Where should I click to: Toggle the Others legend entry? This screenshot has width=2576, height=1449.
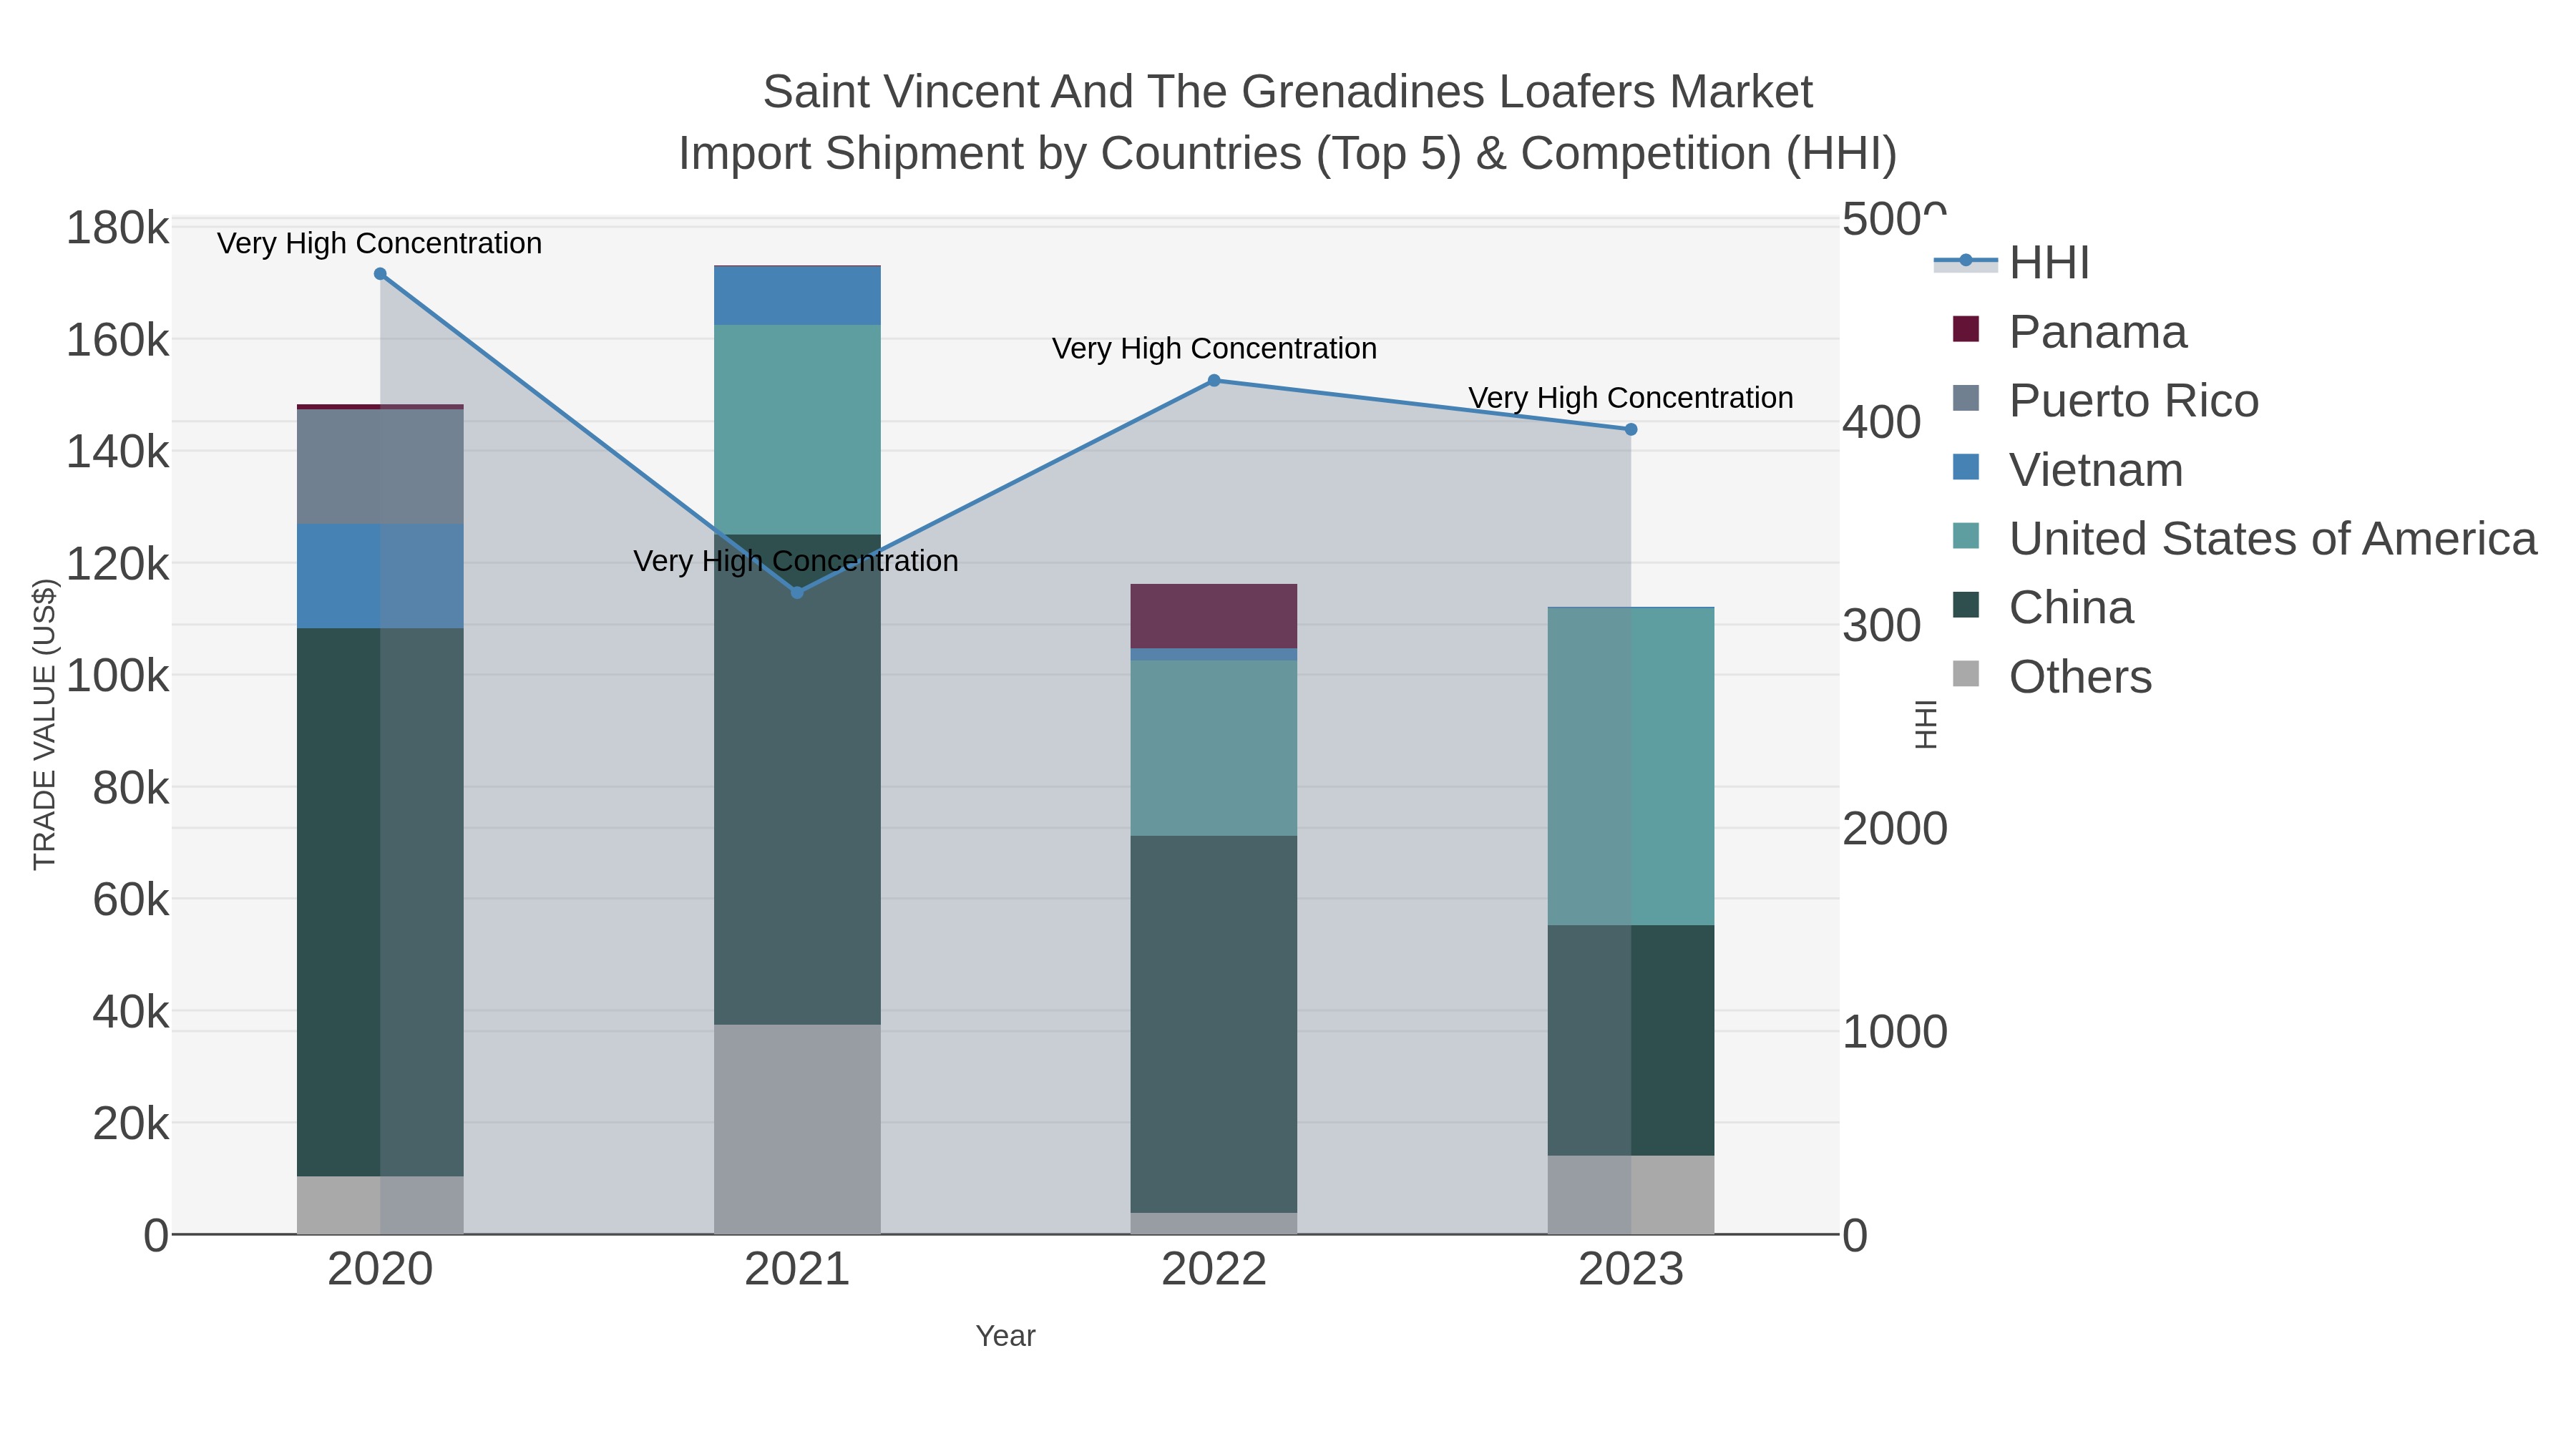coord(2051,677)
